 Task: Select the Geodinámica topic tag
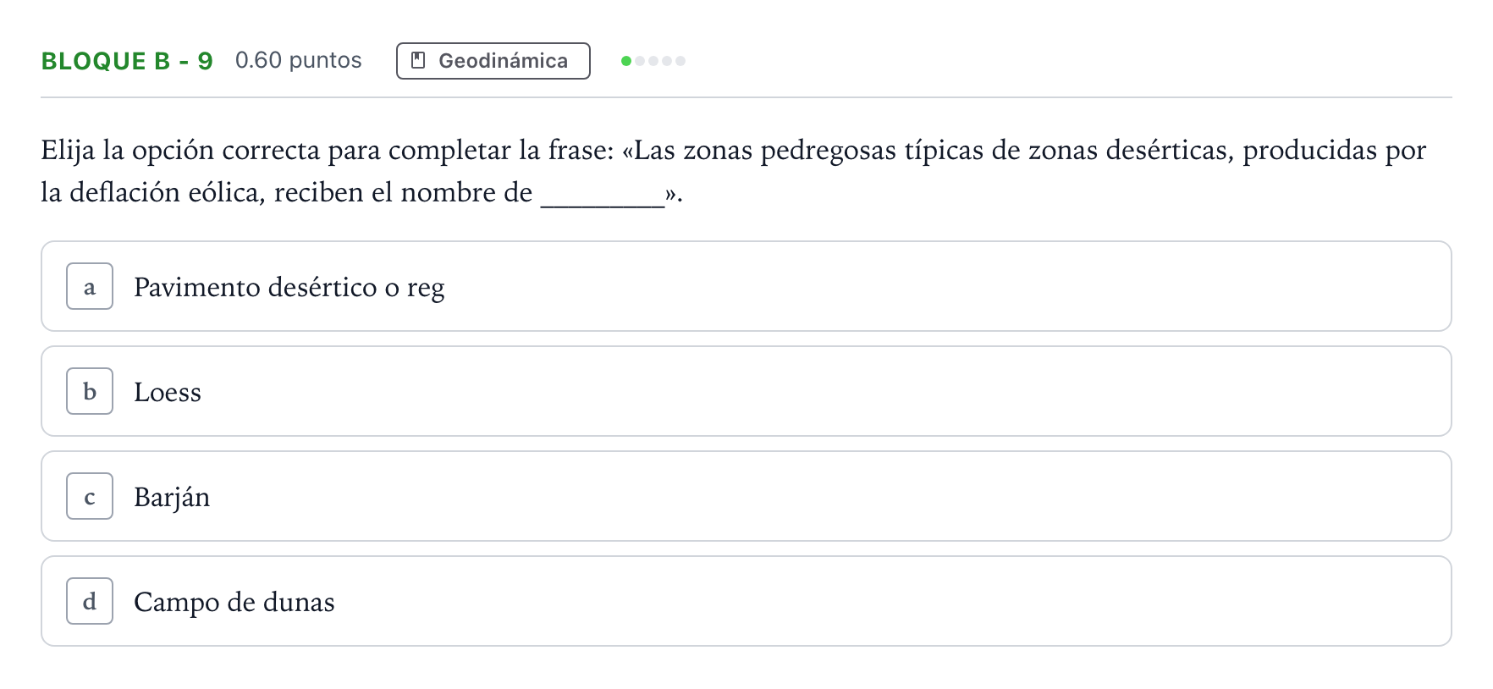pos(493,61)
